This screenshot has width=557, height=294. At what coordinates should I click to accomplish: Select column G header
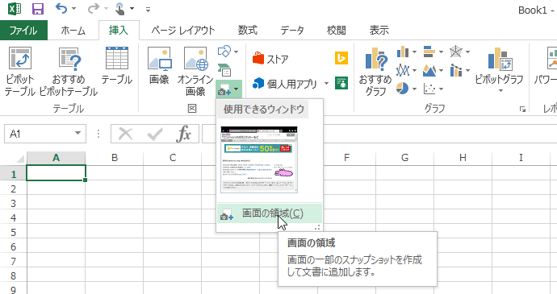pyautogui.click(x=404, y=158)
